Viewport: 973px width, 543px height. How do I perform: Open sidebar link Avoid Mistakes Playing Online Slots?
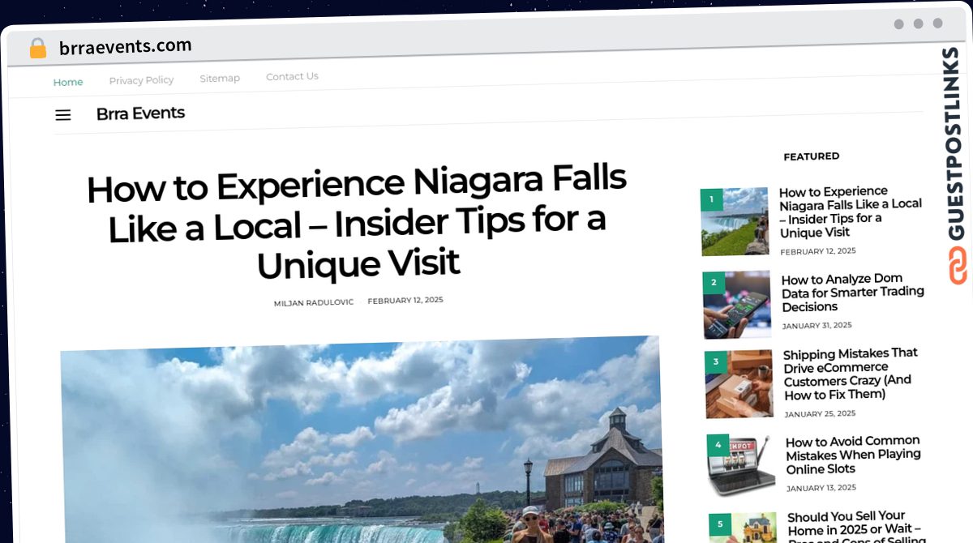(x=853, y=455)
